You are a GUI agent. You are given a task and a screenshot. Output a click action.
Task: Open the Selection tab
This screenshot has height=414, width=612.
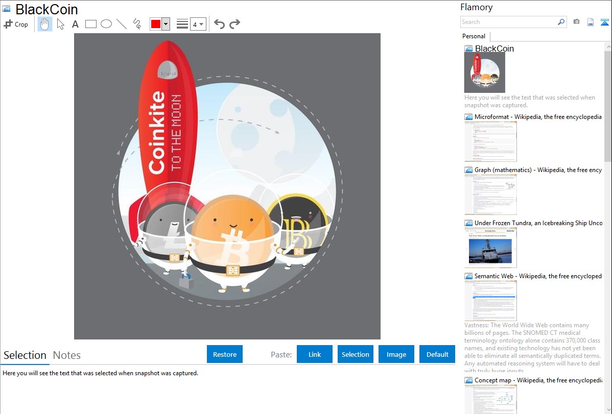coord(25,355)
